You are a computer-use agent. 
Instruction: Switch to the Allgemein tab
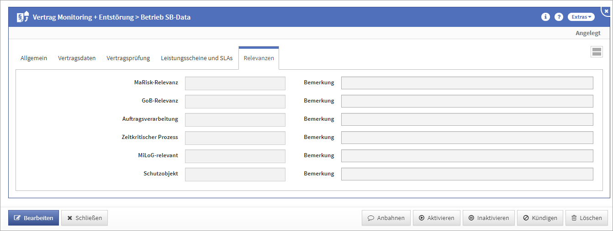(34, 58)
